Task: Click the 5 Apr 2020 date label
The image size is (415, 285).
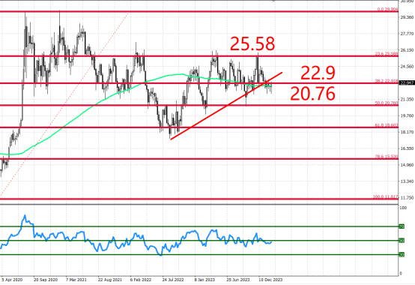Action: coord(12,280)
